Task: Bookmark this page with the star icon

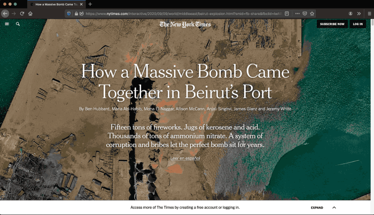Action: point(312,13)
